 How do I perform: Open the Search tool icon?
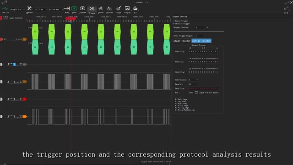(x=119, y=8)
